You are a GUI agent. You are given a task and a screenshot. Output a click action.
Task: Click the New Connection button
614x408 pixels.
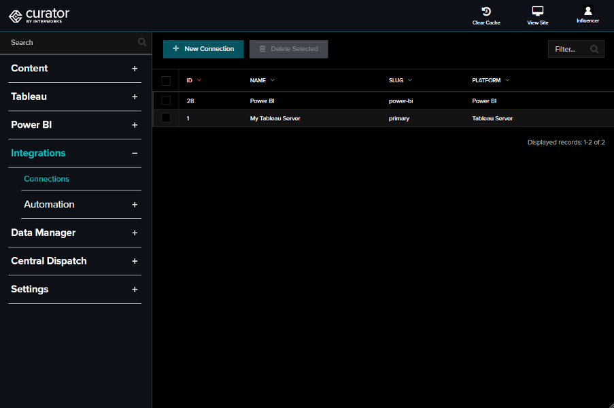click(203, 49)
